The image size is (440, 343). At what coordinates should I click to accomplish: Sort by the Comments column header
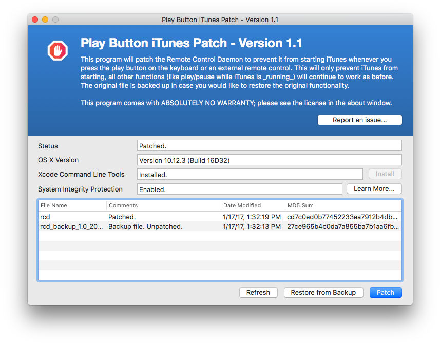pos(164,205)
